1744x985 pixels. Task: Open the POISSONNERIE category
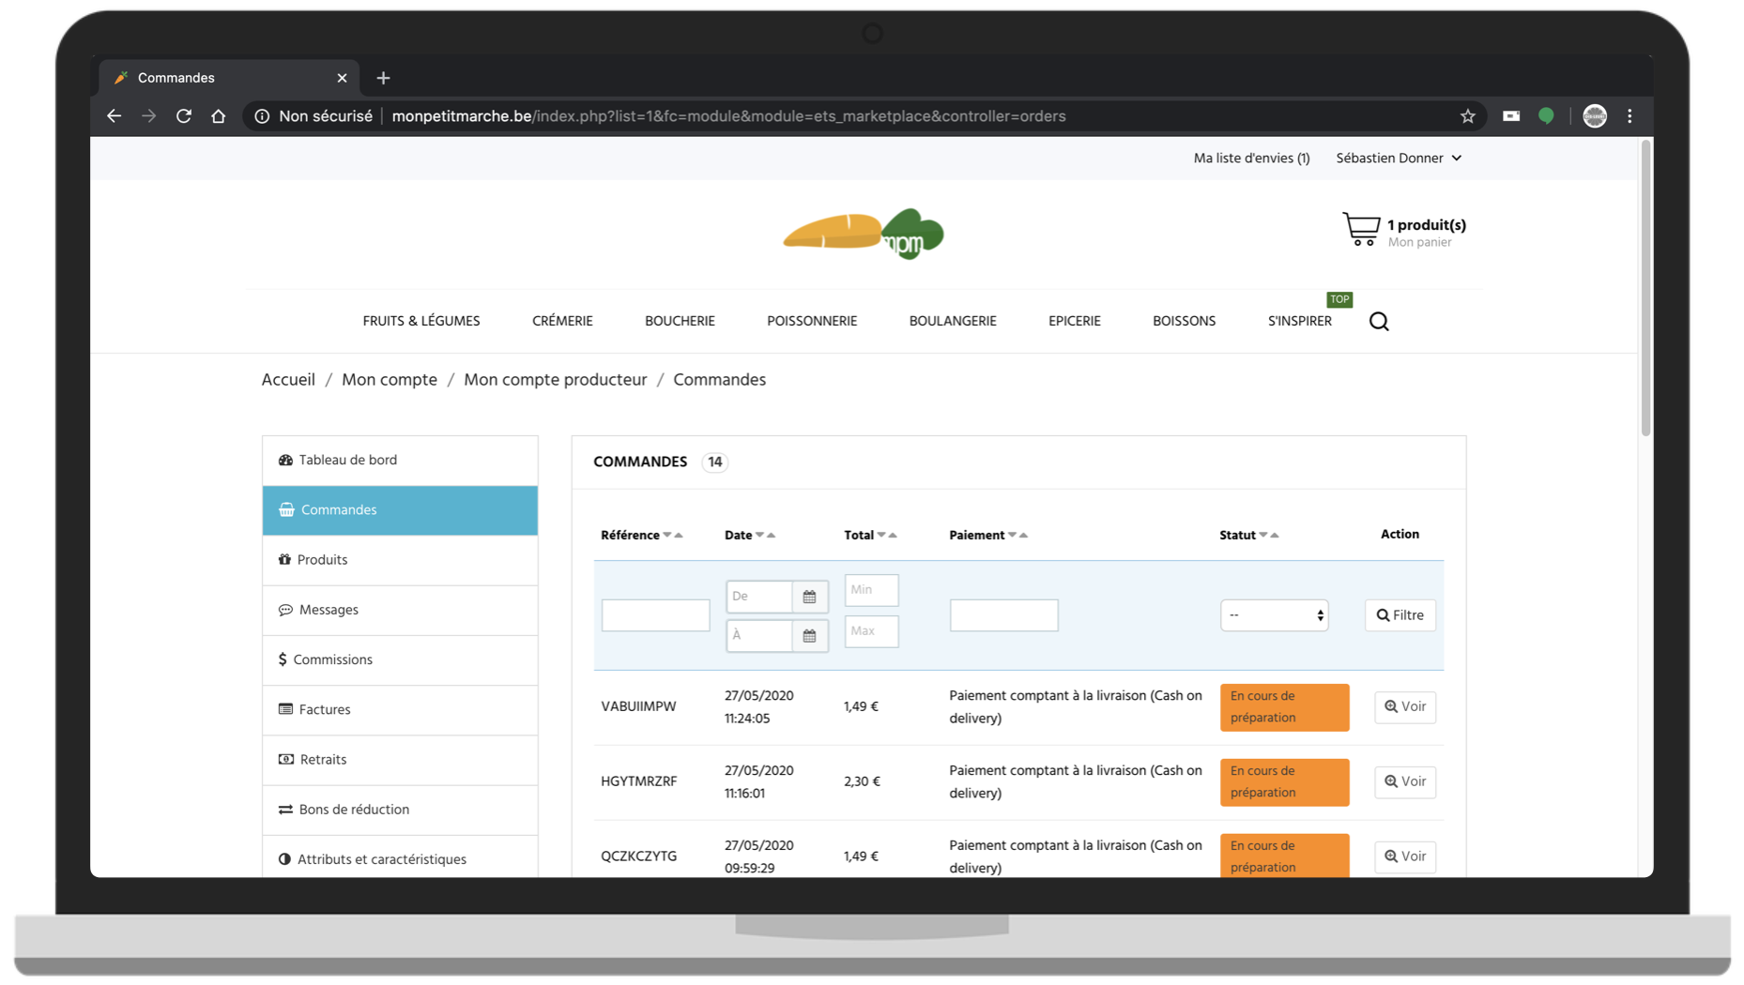point(812,321)
